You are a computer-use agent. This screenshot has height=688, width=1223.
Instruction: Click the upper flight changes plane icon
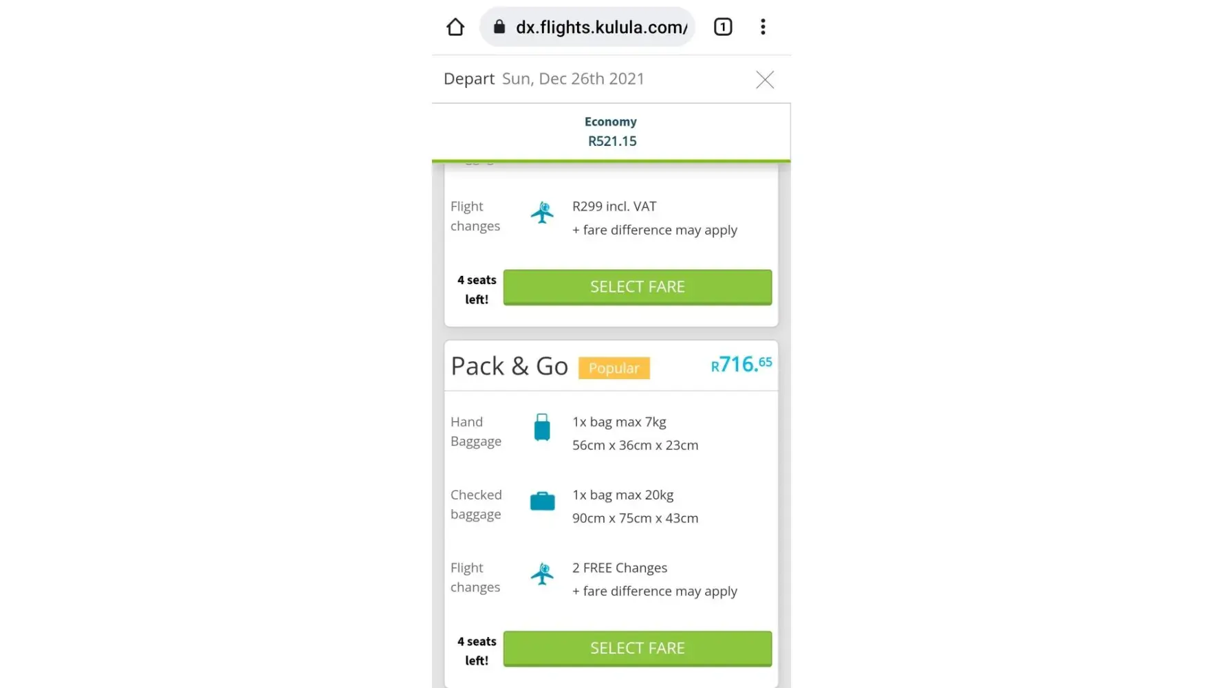[542, 213]
